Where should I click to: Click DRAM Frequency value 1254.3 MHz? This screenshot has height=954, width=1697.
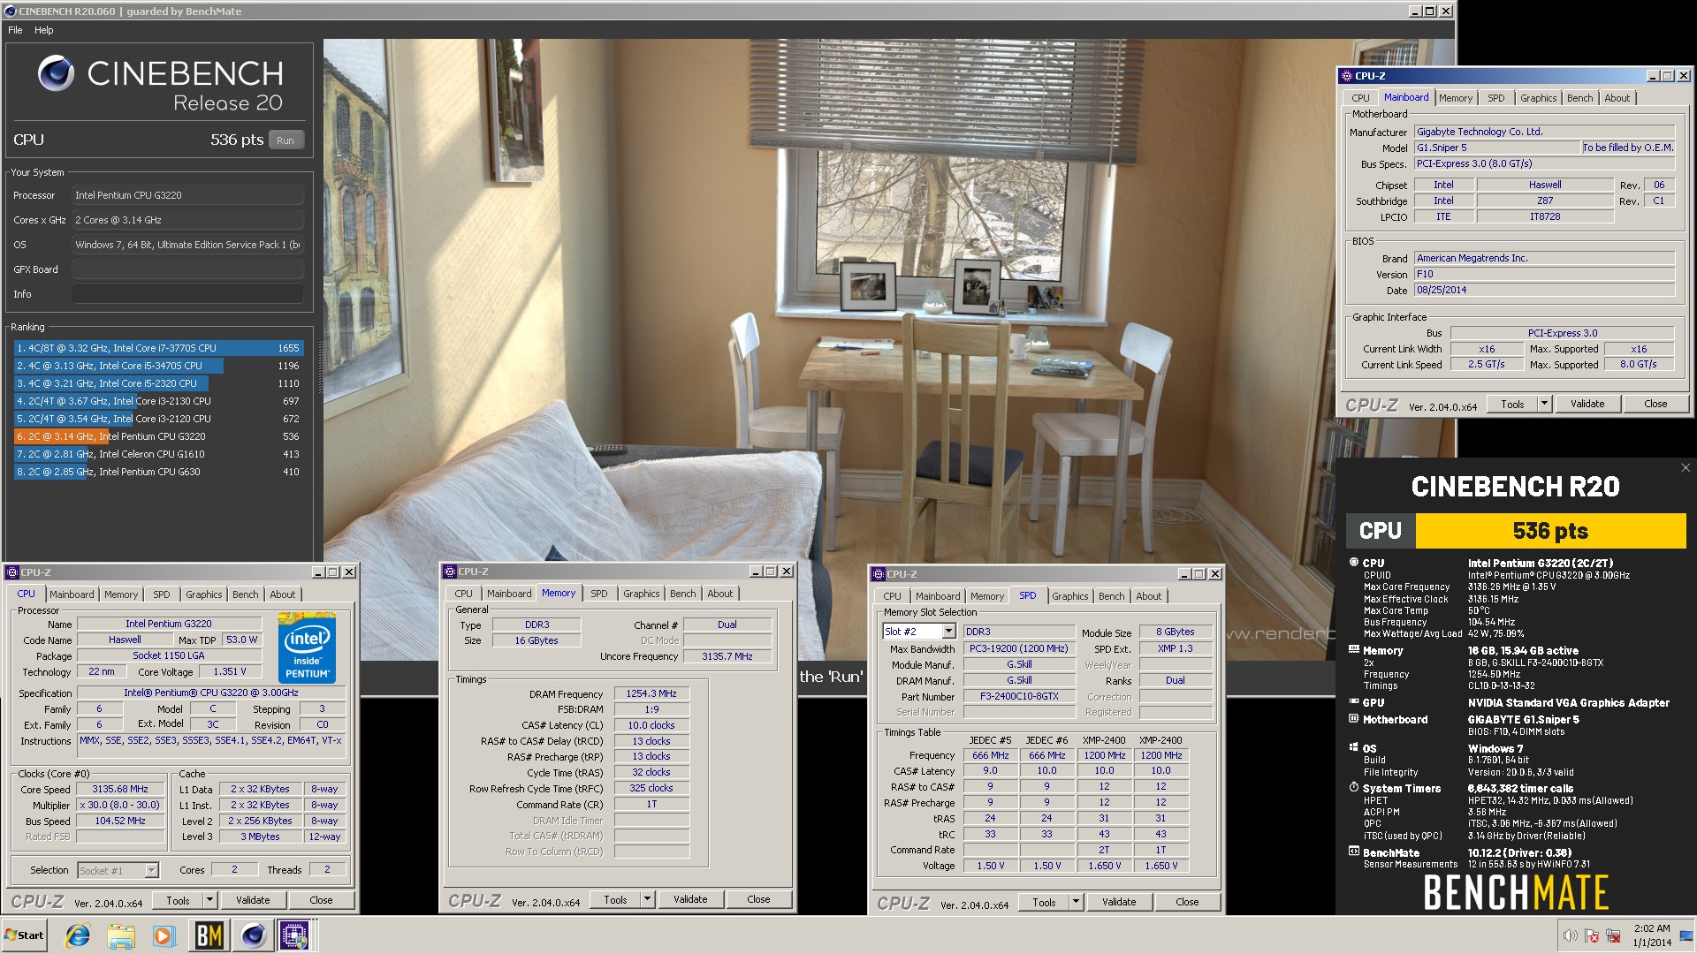(x=651, y=694)
